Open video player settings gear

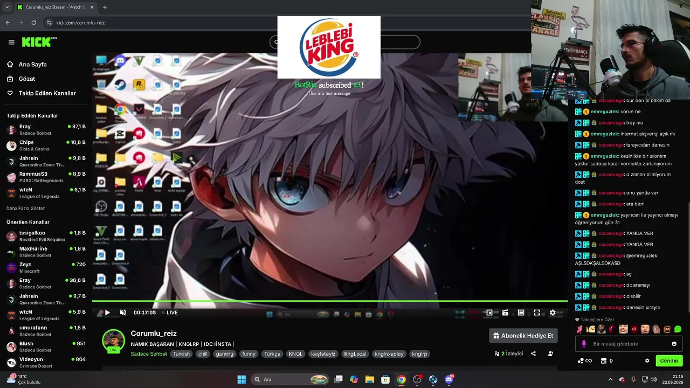[553, 313]
